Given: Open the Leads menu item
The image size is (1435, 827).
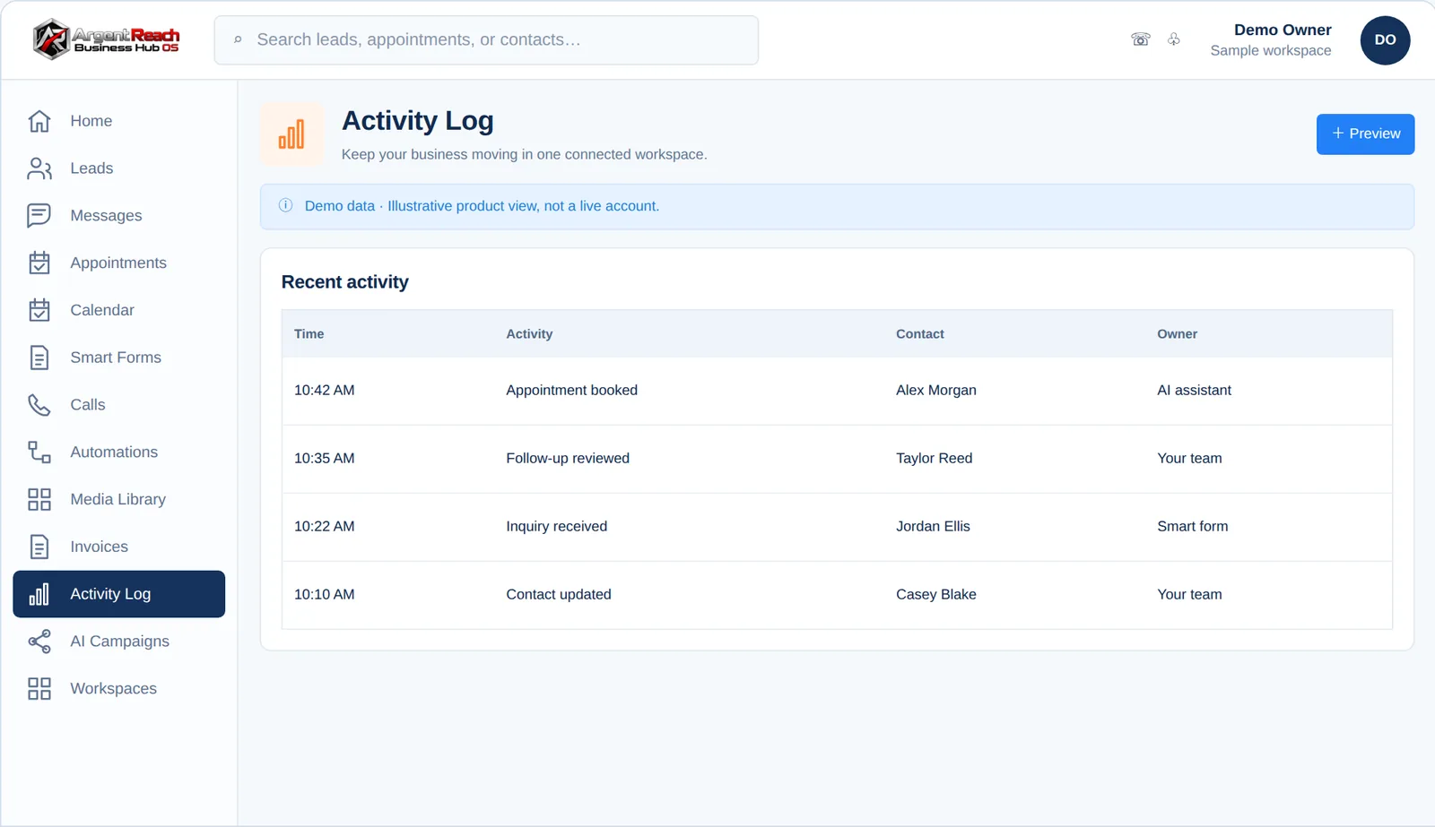Looking at the screenshot, I should [x=119, y=168].
